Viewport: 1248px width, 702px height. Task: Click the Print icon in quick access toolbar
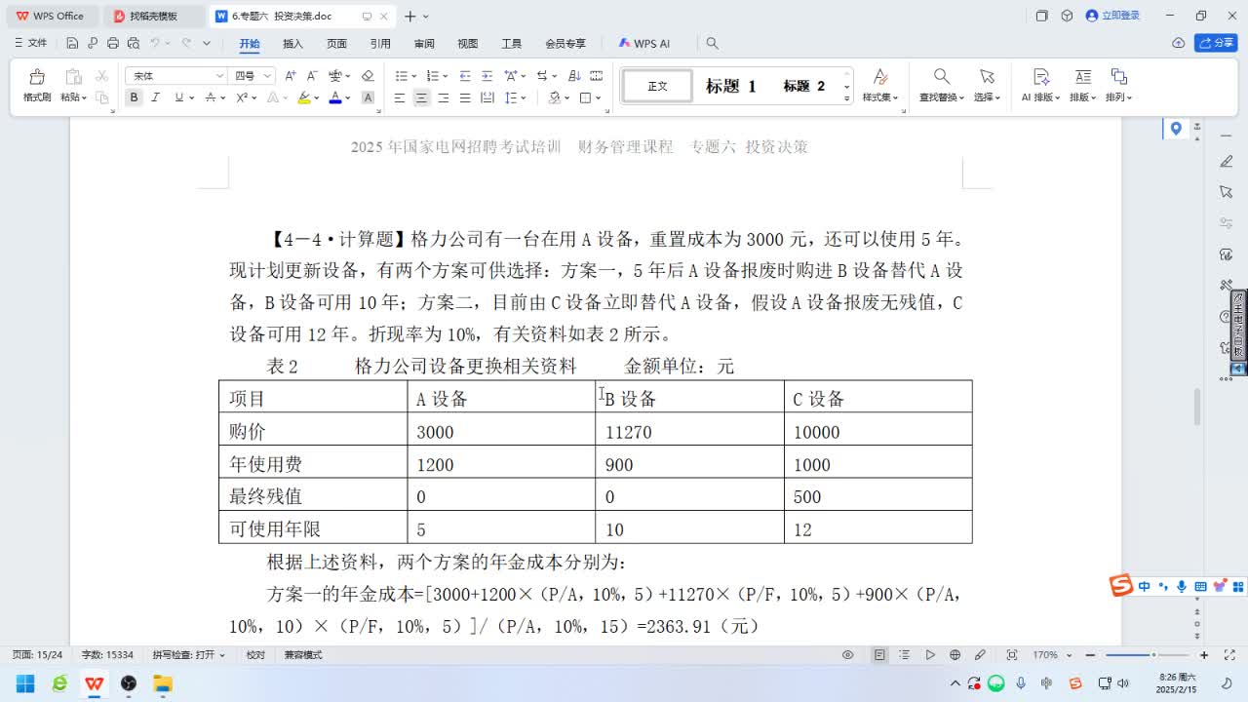pyautogui.click(x=113, y=43)
